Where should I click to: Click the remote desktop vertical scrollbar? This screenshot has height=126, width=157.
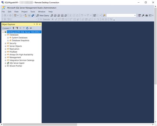click(x=155, y=46)
